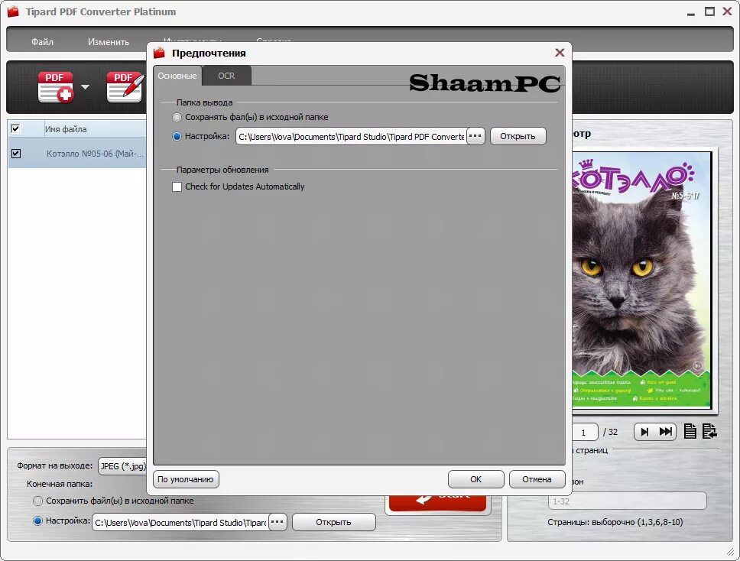Open the Формат на выходе JPEG dropdown
The width and height of the screenshot is (740, 561).
pyautogui.click(x=123, y=466)
